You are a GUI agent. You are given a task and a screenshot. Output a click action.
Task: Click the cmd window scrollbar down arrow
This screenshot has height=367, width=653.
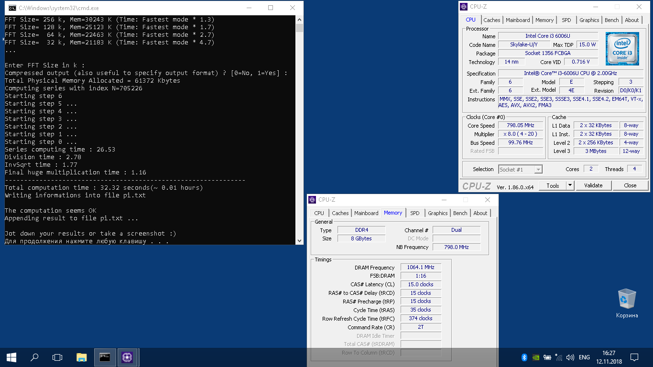pyautogui.click(x=300, y=240)
